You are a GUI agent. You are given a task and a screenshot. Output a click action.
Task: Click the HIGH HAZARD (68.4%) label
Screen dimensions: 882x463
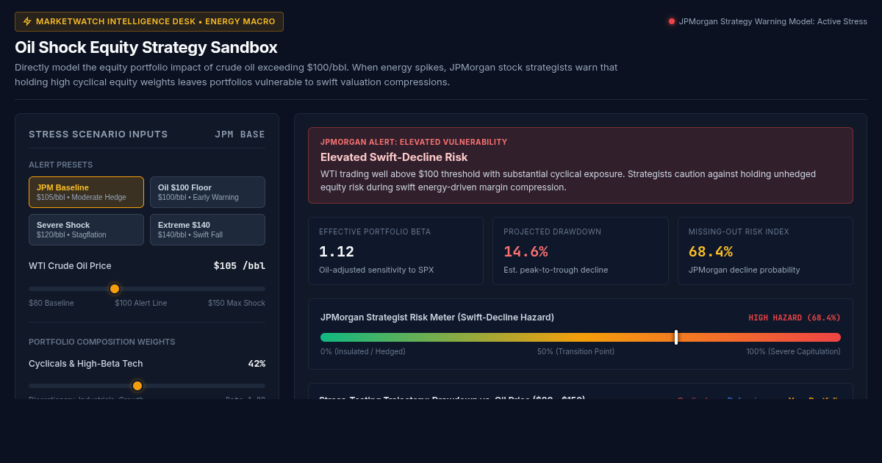pos(795,317)
